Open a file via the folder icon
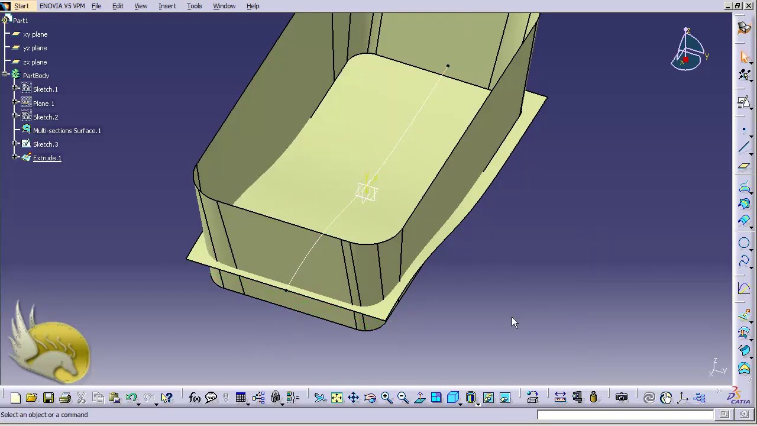 click(x=32, y=398)
